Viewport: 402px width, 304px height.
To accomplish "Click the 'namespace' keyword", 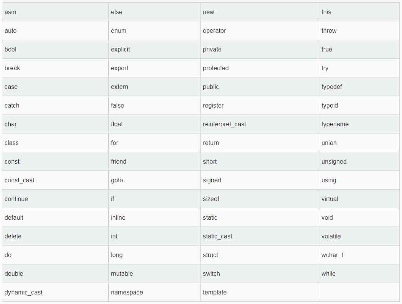I will [127, 293].
